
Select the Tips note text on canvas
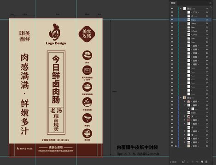pos(138,154)
